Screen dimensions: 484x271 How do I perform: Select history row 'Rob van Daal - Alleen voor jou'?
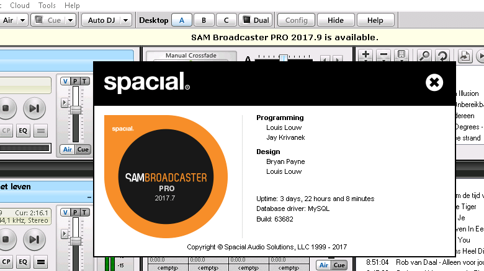[424, 262]
